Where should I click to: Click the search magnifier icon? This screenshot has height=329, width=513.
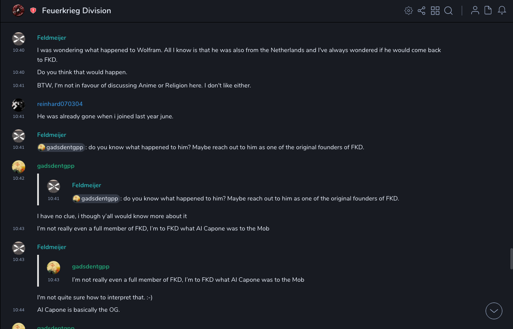tap(448, 11)
